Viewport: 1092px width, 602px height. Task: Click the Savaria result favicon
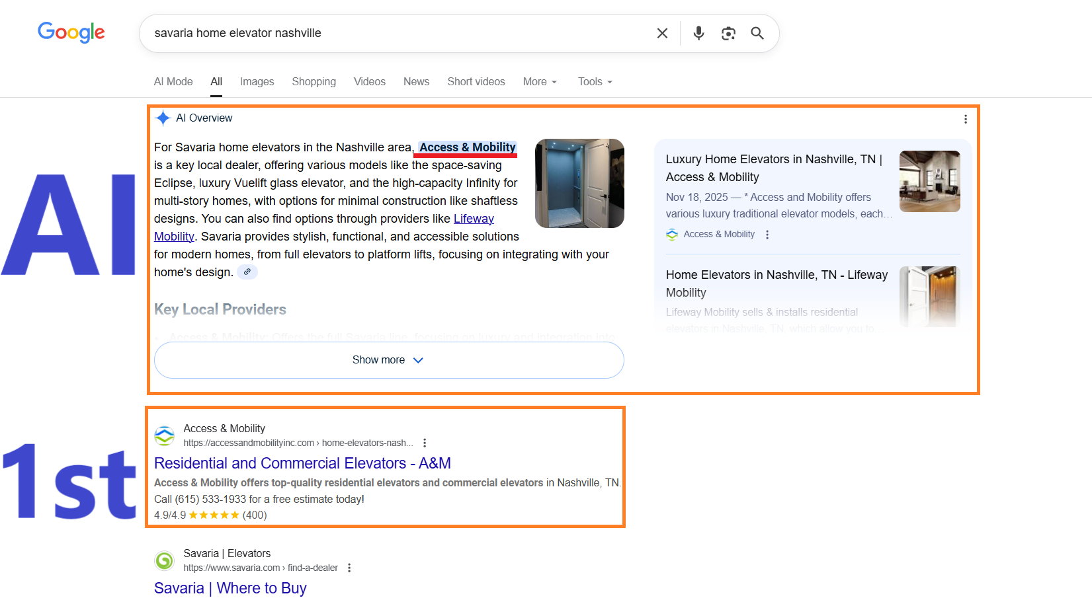tap(165, 560)
